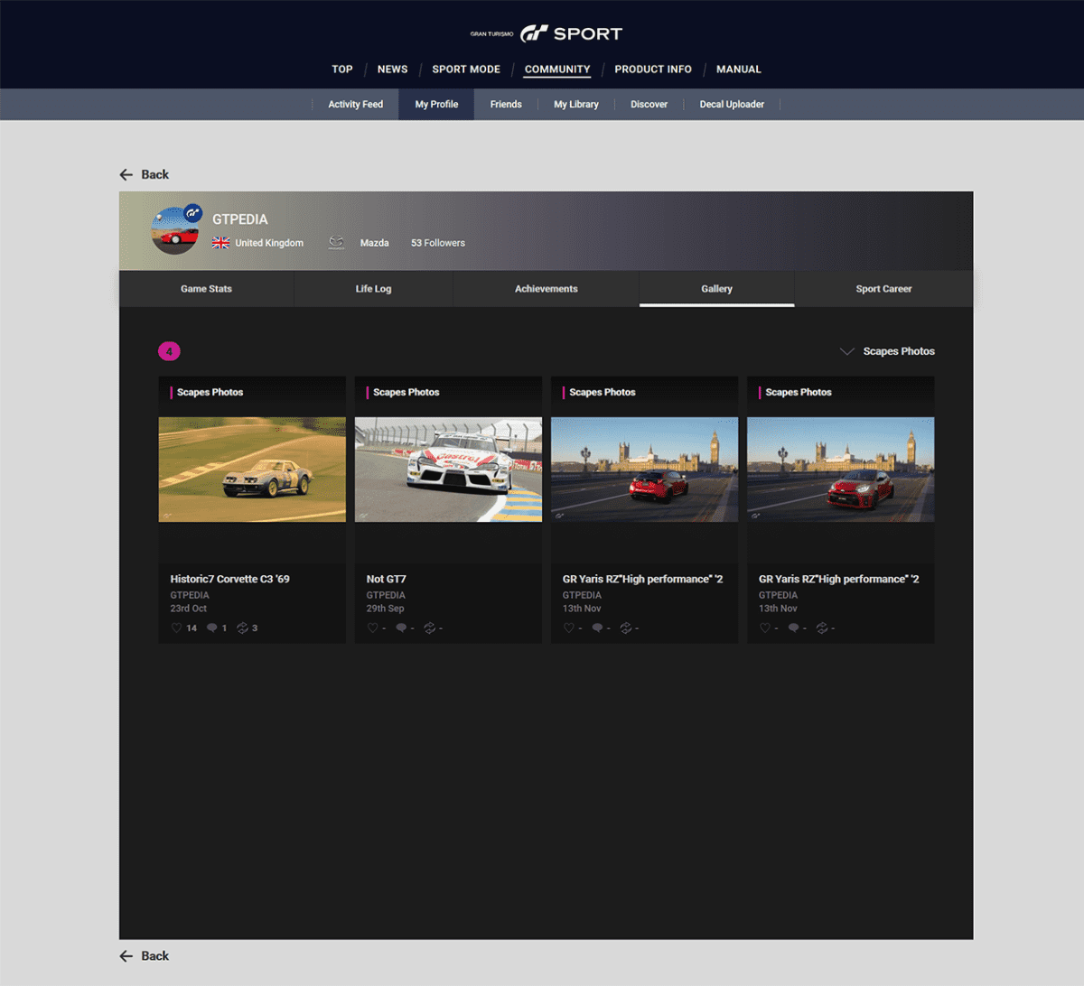Switch to the Game Stats tab
The image size is (1084, 986).
point(206,289)
